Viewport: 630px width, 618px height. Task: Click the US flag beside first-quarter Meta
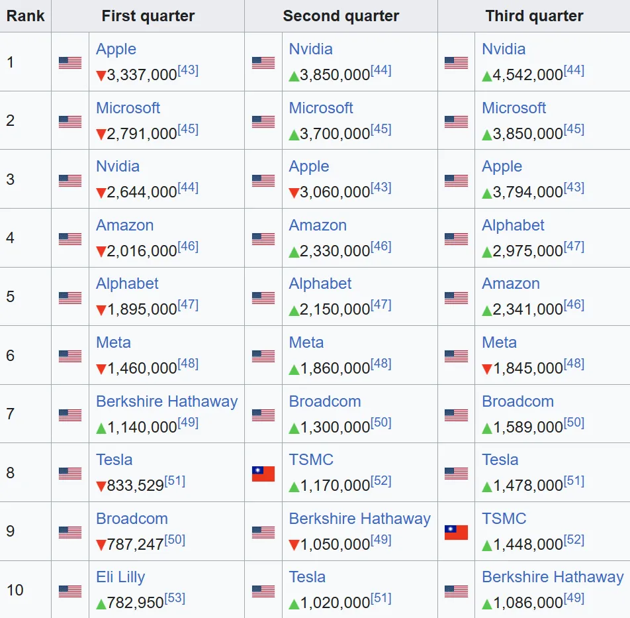(70, 356)
